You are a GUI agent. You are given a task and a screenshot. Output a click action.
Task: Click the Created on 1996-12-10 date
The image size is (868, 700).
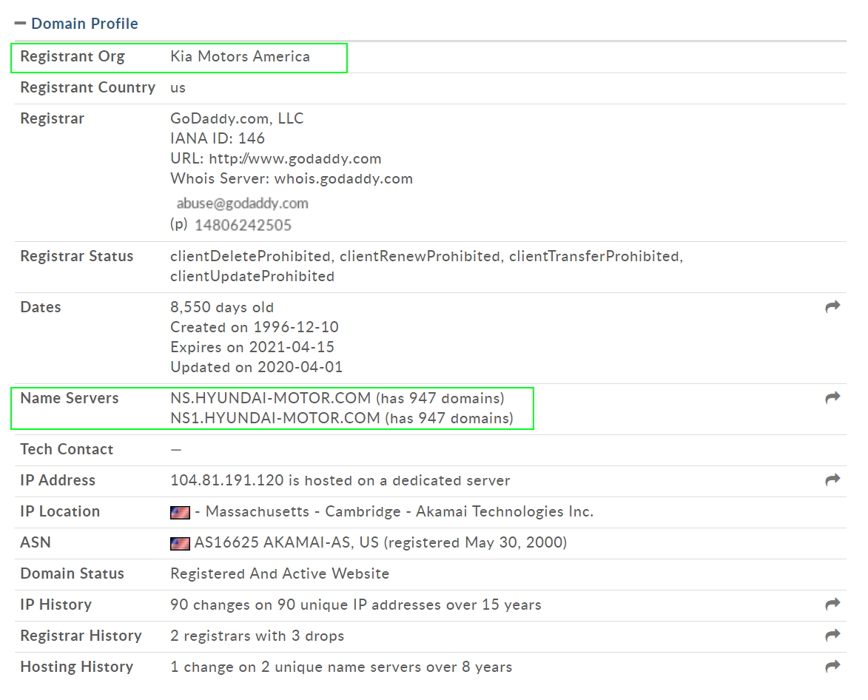255,327
